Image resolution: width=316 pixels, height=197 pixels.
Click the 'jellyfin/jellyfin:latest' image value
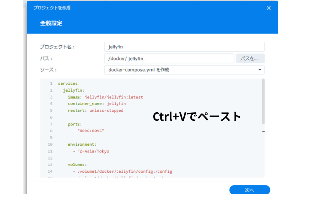point(114,97)
